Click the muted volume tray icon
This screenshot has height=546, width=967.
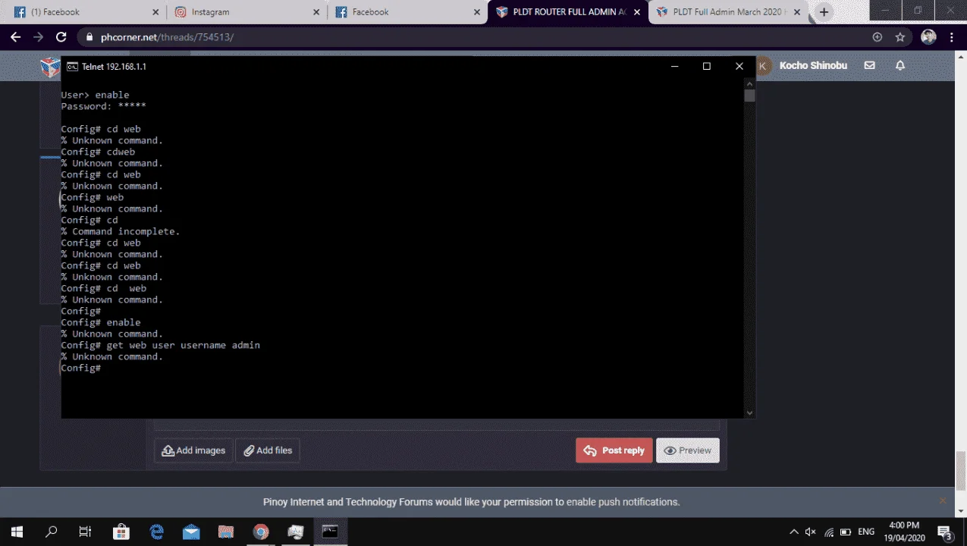point(811,532)
